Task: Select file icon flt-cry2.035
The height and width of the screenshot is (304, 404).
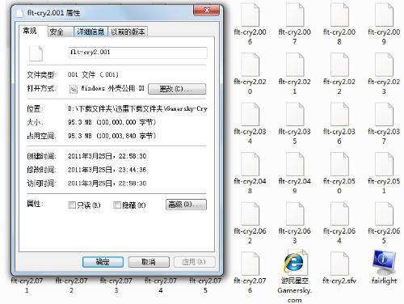Action: pyautogui.click(x=295, y=115)
